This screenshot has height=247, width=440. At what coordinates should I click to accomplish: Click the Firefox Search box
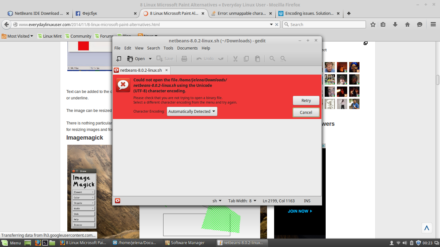tap(324, 24)
